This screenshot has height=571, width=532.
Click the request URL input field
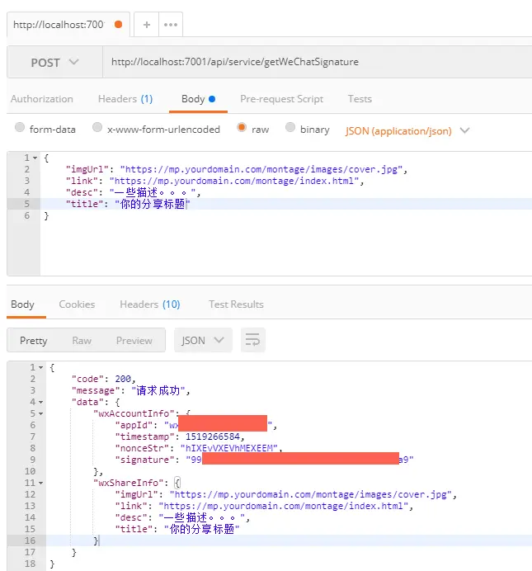coord(318,62)
